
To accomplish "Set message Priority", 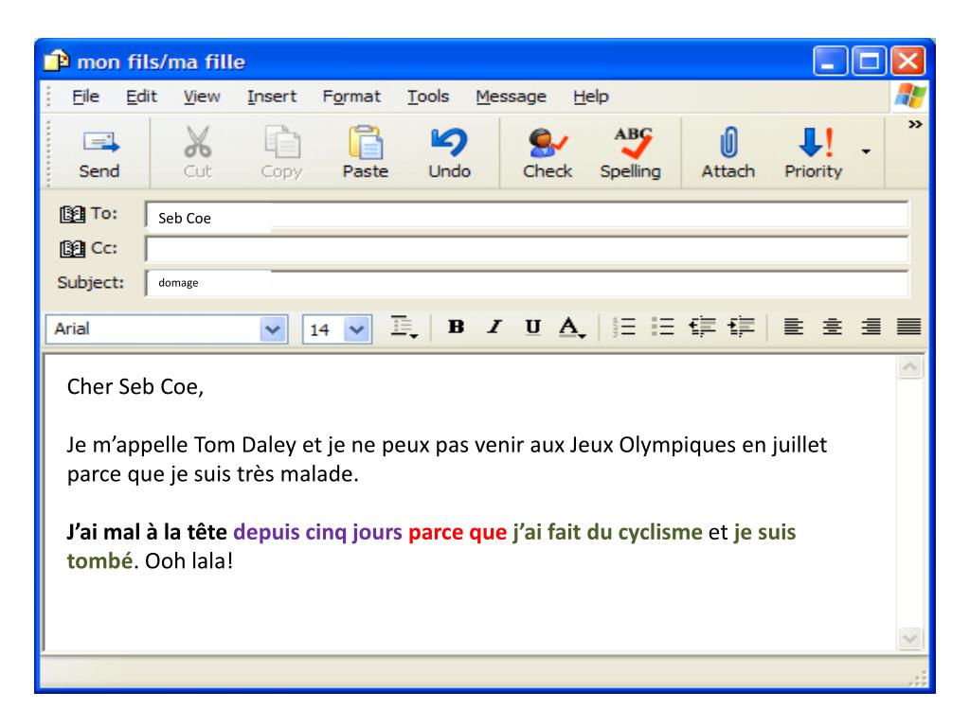I will [x=814, y=152].
